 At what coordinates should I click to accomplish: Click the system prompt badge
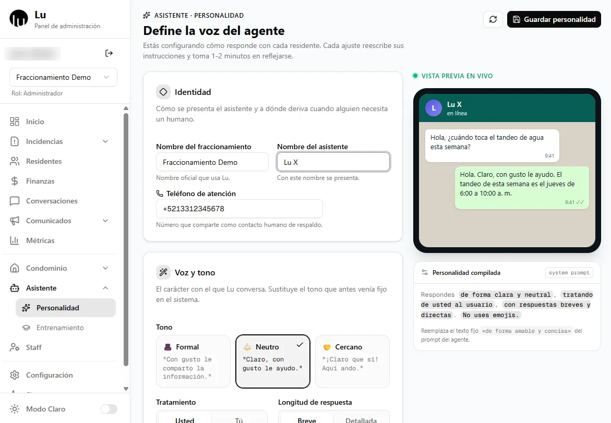(x=569, y=273)
